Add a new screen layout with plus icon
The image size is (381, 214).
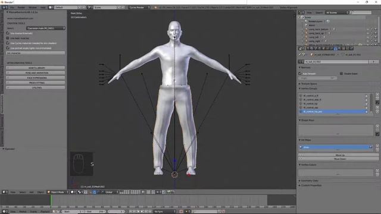(x=79, y=7)
